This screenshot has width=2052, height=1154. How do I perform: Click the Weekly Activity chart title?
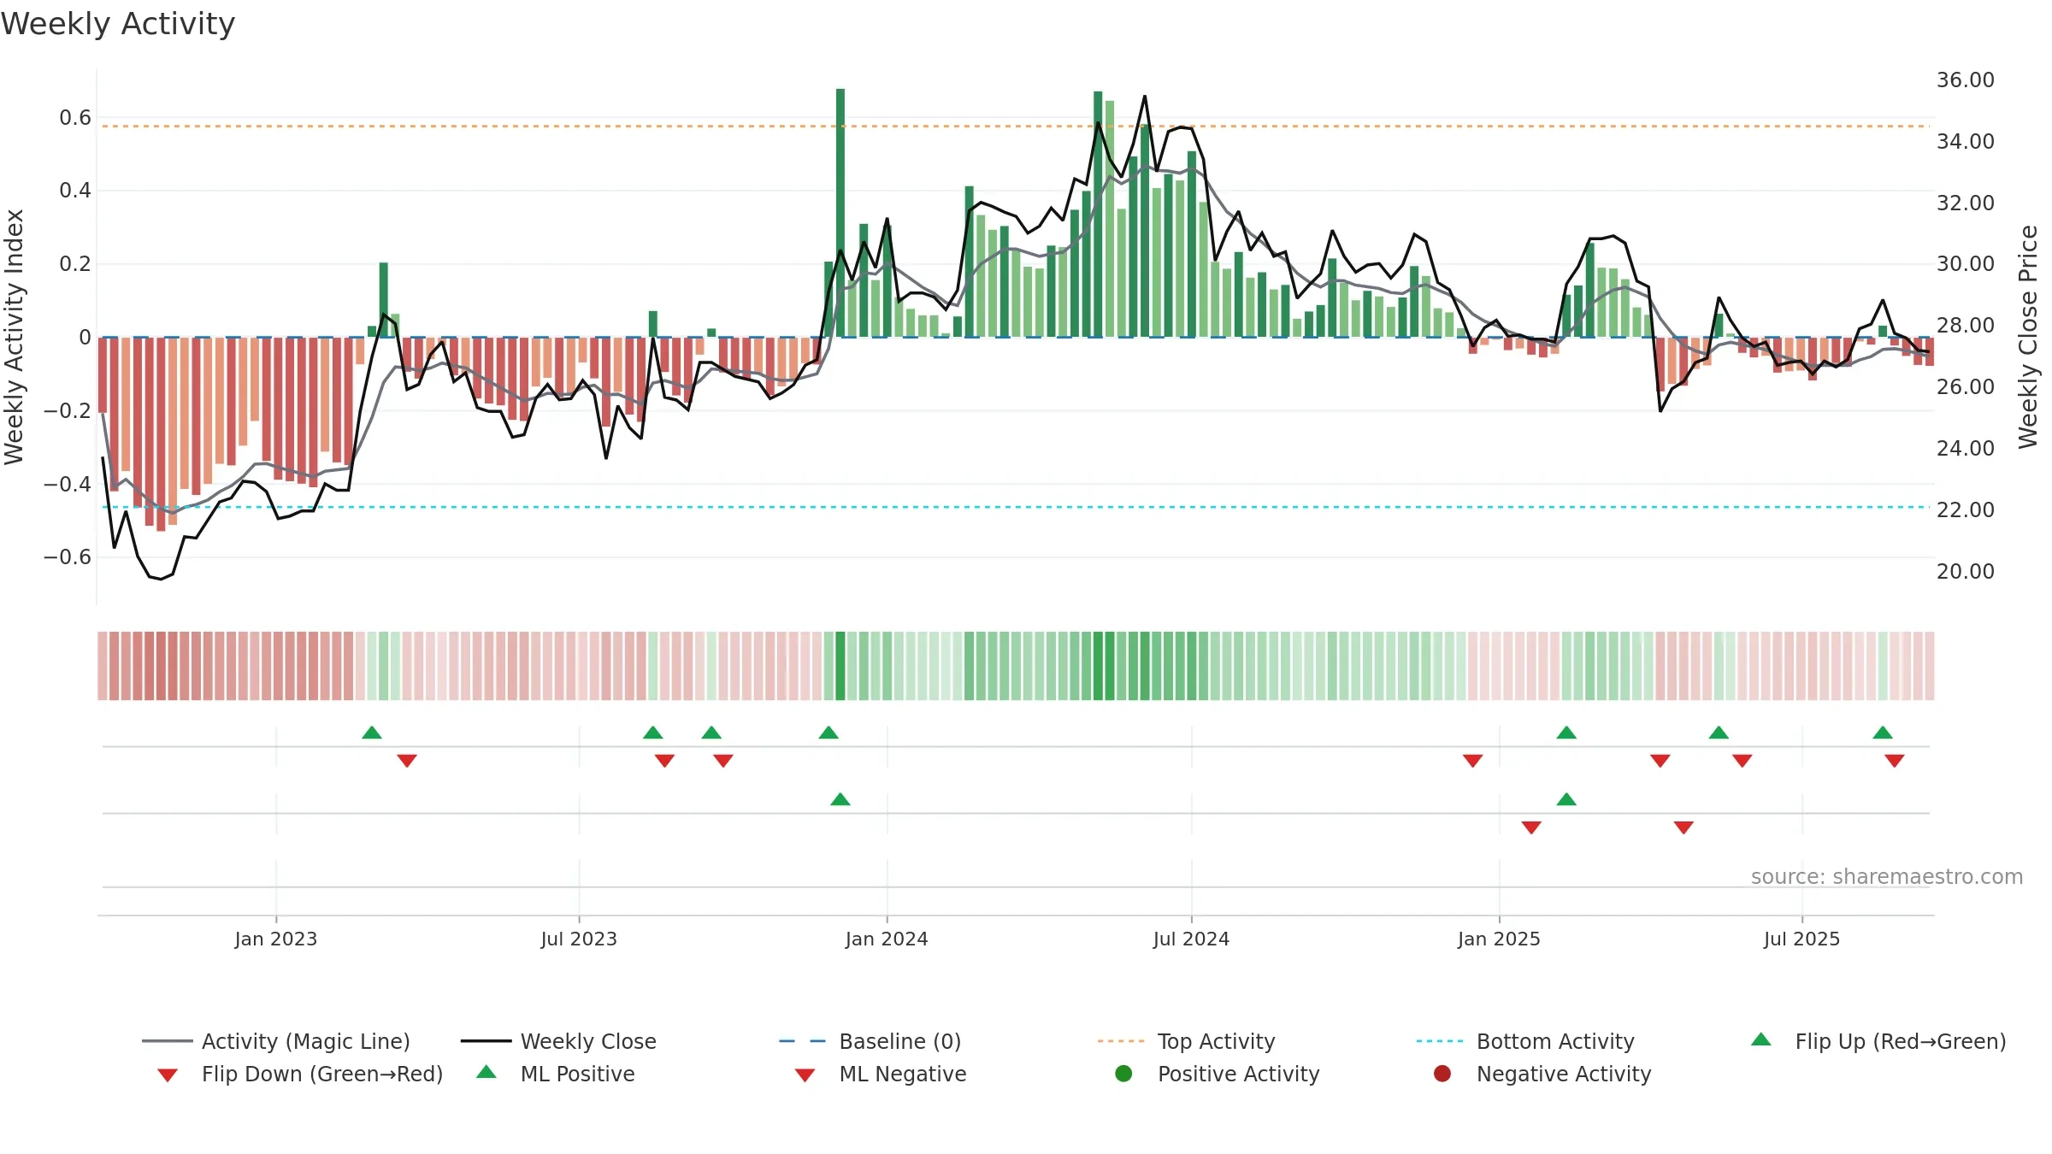[118, 24]
